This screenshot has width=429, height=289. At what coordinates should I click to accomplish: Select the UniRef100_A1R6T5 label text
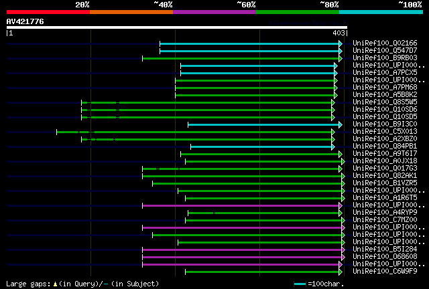tap(385, 198)
